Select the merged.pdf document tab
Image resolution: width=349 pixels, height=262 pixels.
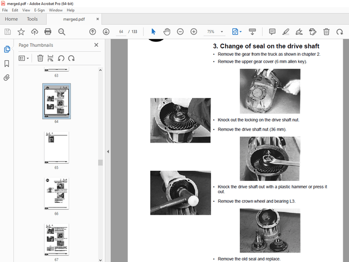point(74,19)
